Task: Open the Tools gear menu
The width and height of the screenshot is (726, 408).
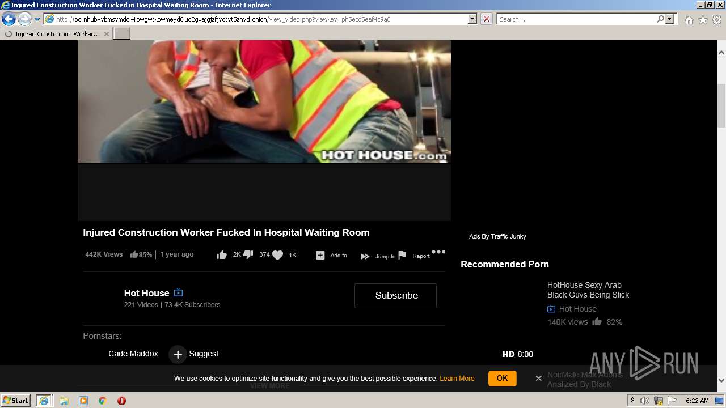Action: [x=717, y=20]
